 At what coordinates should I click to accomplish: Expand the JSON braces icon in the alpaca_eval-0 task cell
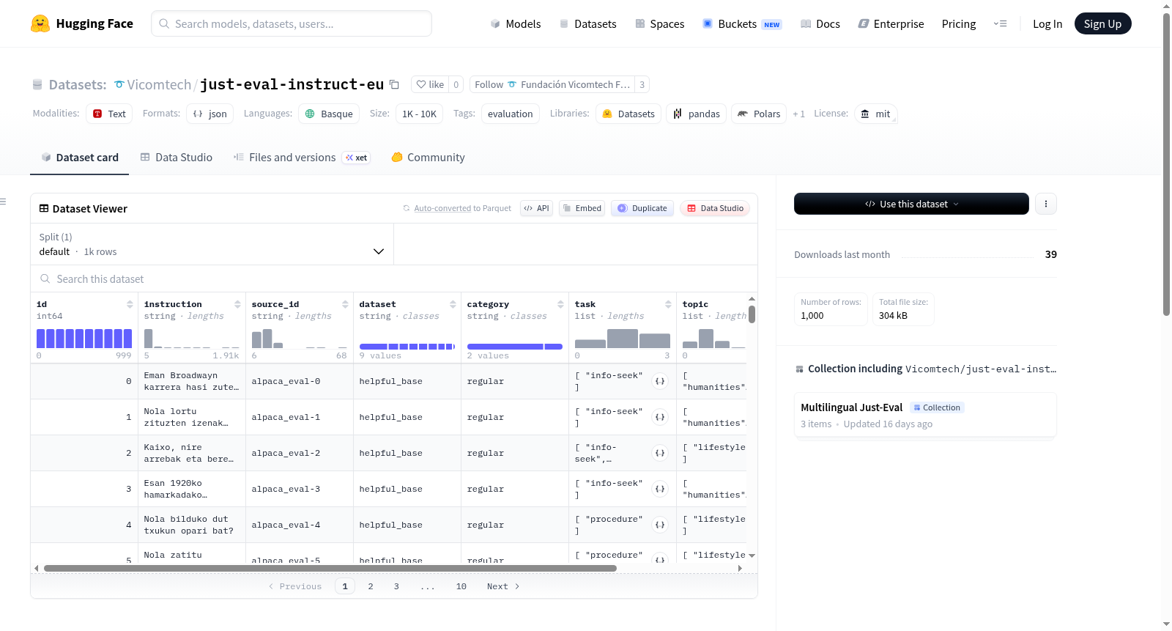click(660, 381)
